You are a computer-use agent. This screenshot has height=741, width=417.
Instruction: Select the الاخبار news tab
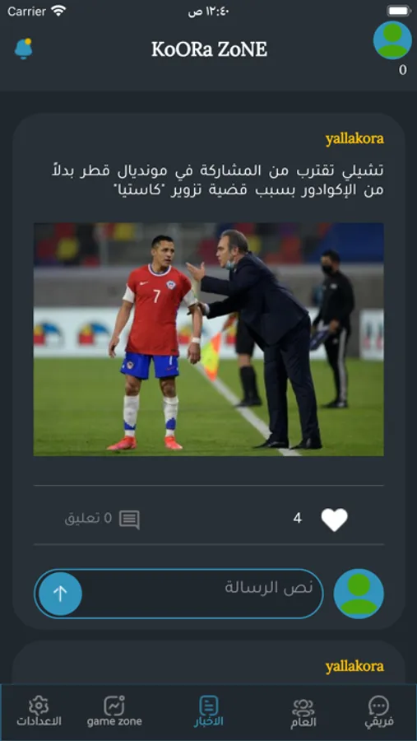(208, 711)
